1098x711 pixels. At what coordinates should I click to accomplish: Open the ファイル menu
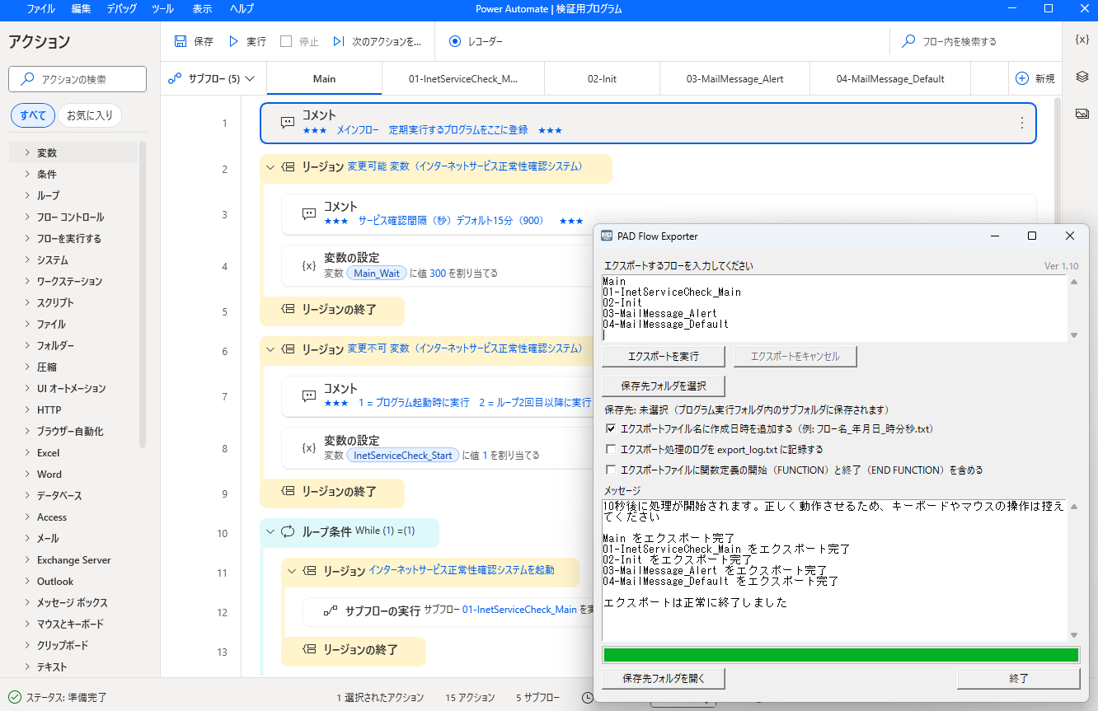point(41,9)
